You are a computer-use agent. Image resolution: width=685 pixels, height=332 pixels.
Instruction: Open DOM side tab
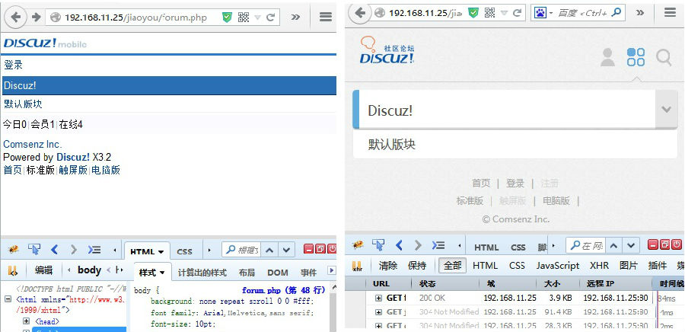278,273
